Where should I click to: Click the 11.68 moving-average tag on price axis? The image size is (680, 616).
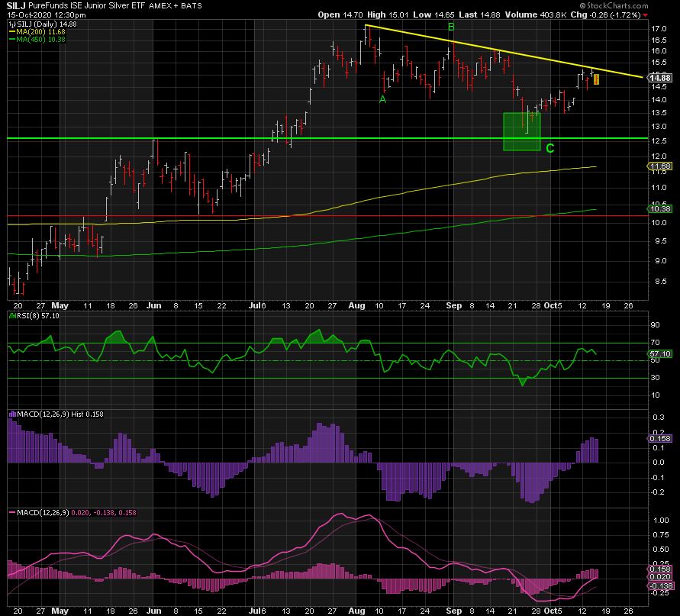point(659,166)
